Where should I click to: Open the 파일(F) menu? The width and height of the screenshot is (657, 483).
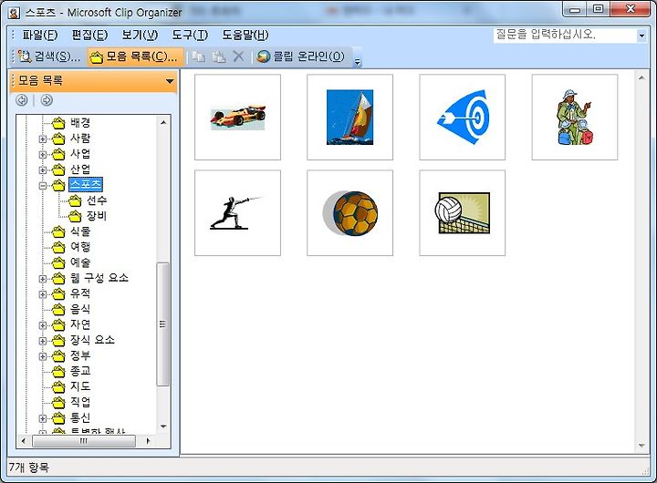(x=40, y=36)
